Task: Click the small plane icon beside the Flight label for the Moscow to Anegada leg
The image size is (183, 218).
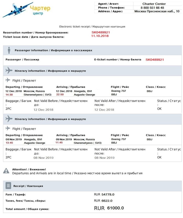Action: pos(8,80)
